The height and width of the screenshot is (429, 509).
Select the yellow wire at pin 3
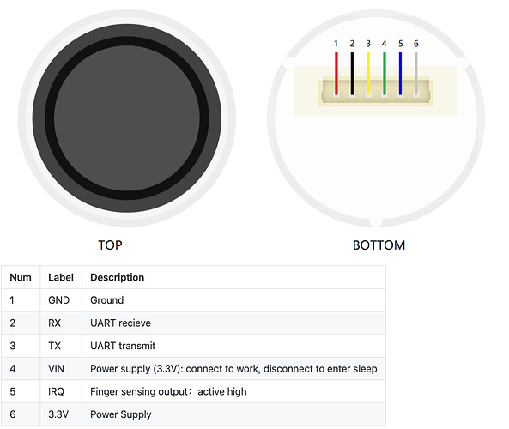point(368,73)
